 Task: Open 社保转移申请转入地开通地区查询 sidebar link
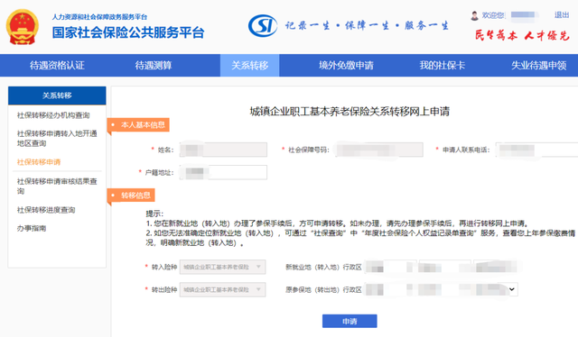[x=57, y=139]
